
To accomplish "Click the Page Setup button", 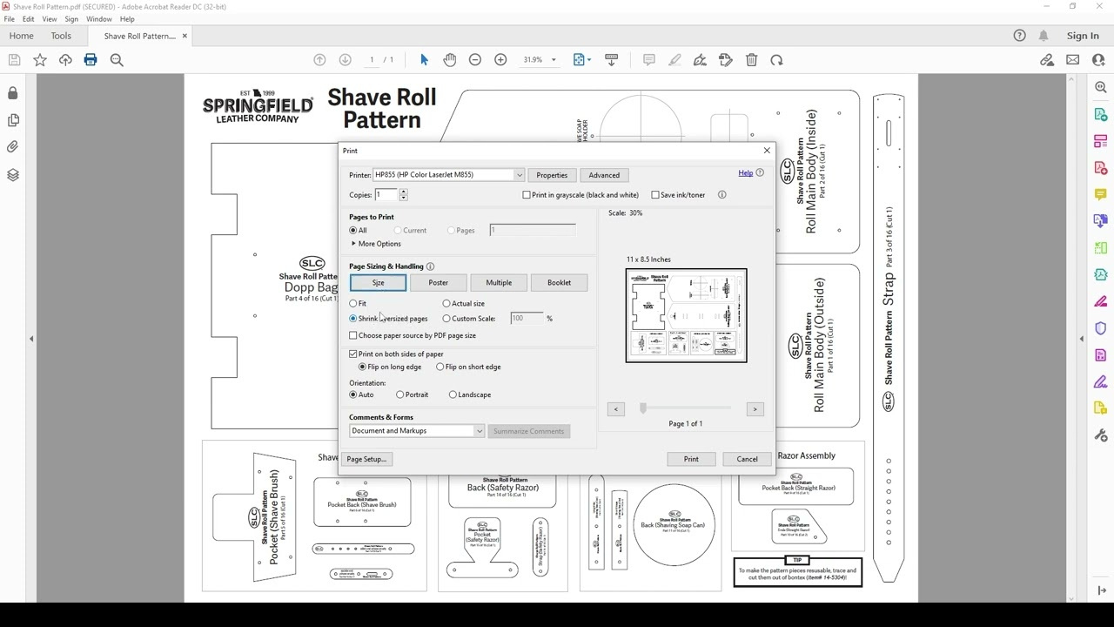I will pyautogui.click(x=366, y=459).
